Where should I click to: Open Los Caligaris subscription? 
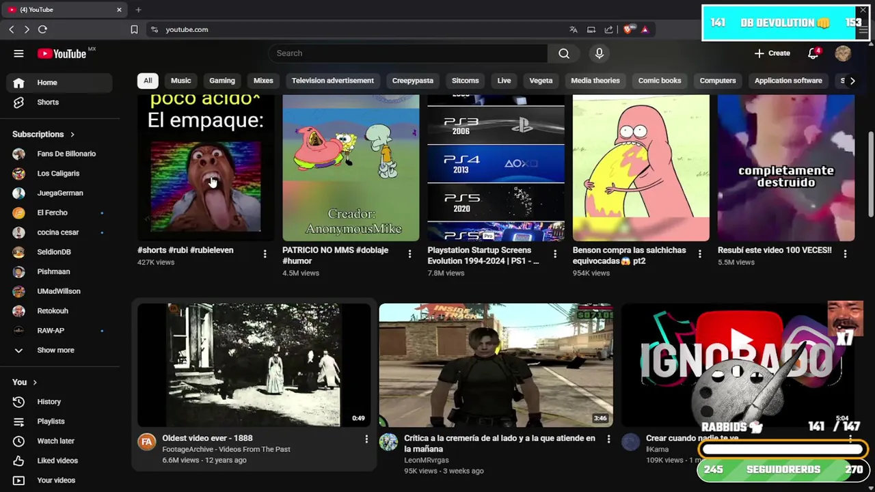click(x=59, y=174)
